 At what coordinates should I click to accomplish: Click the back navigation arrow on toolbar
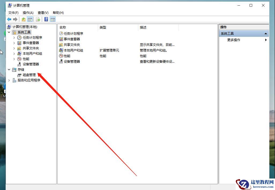point(9,19)
